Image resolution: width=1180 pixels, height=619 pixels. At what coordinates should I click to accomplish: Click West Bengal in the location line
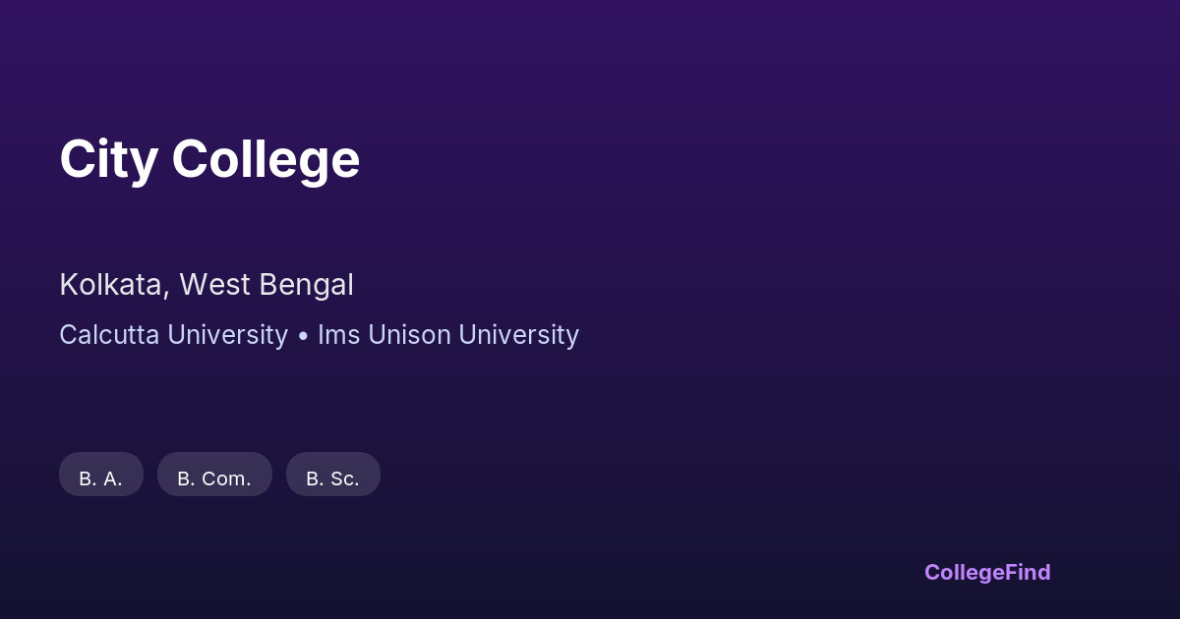coord(265,285)
